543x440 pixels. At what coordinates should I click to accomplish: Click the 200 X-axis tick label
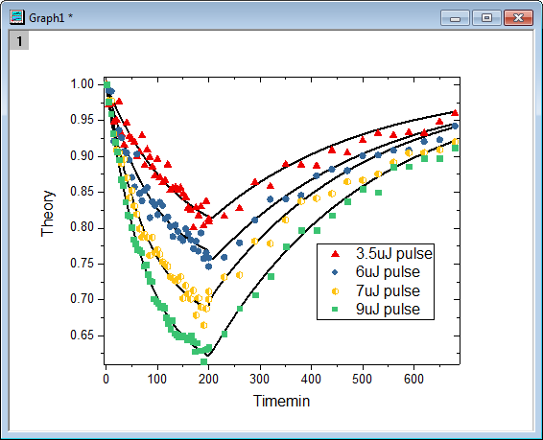tap(208, 380)
